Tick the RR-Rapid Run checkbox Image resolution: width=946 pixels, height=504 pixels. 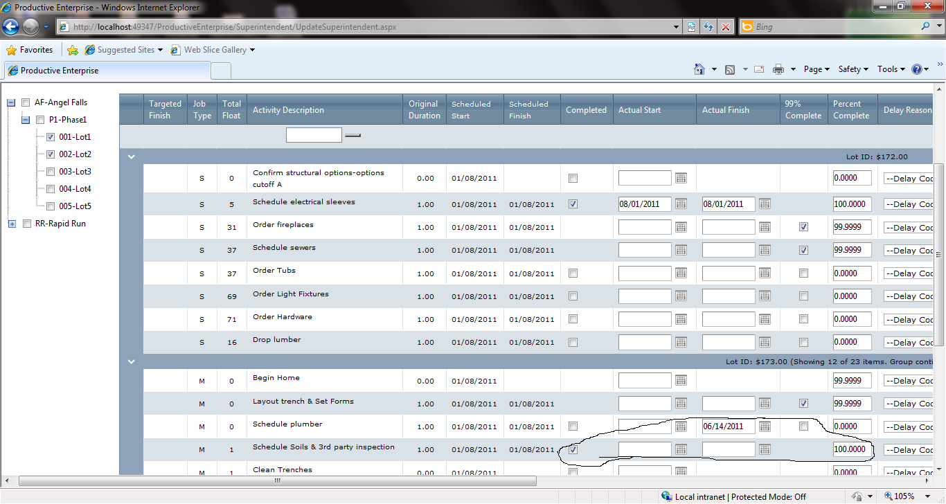26,224
